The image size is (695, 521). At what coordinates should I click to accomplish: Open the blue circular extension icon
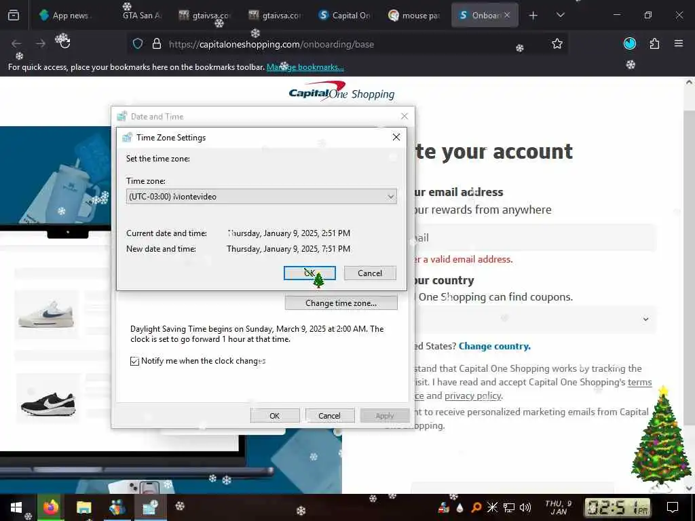[x=630, y=43]
